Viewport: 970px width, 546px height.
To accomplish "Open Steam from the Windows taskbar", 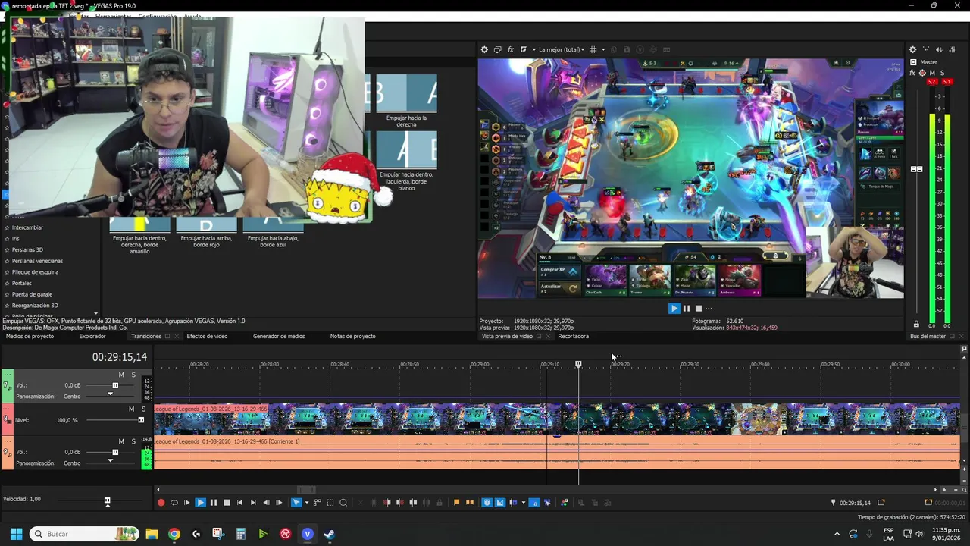I will tap(330, 534).
